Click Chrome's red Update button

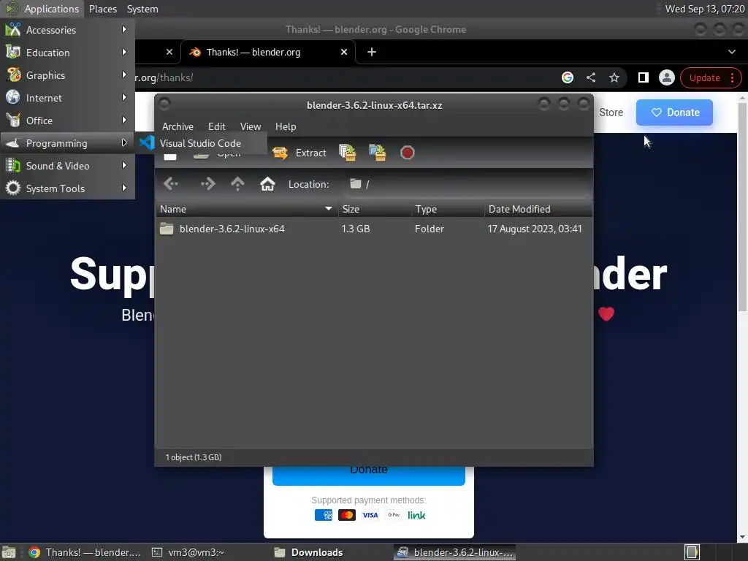tap(704, 77)
